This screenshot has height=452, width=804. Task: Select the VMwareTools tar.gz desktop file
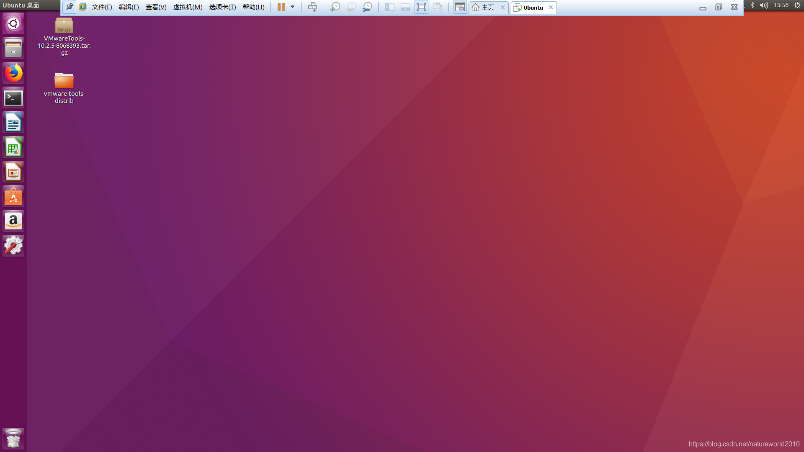64,36
